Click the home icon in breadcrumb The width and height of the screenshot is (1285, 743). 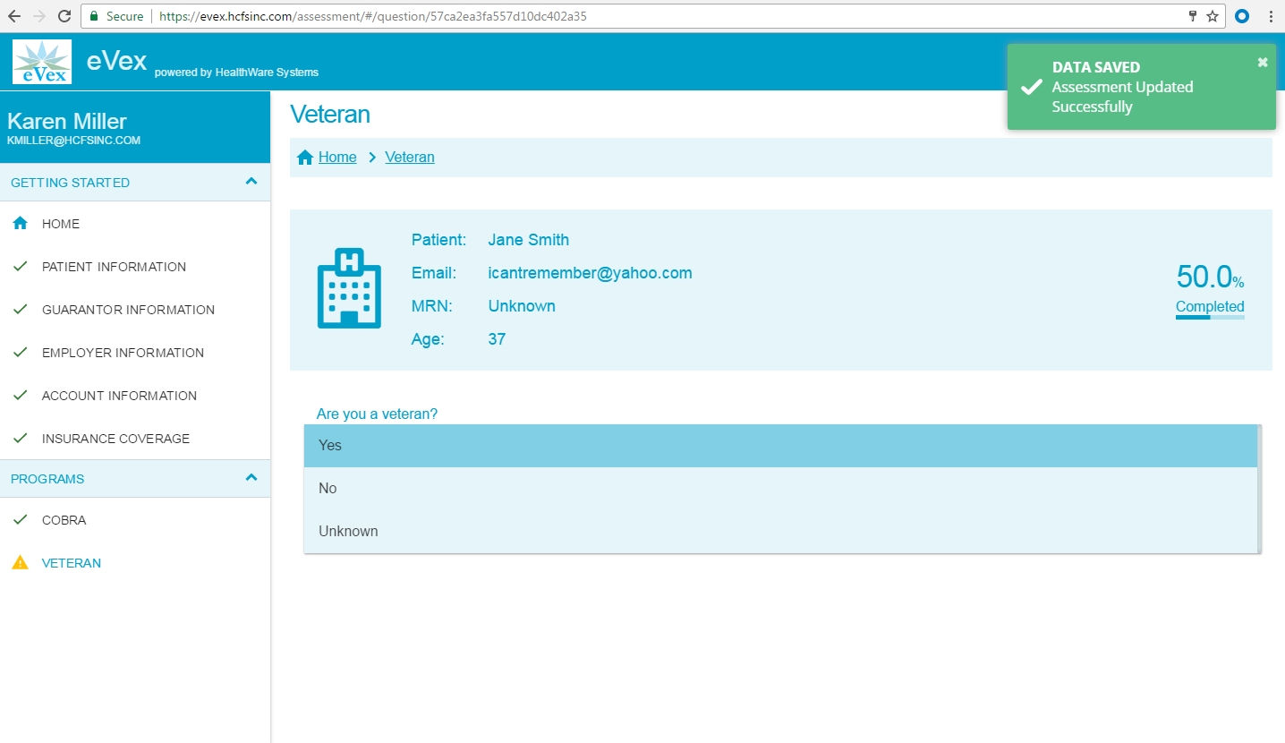(x=305, y=158)
